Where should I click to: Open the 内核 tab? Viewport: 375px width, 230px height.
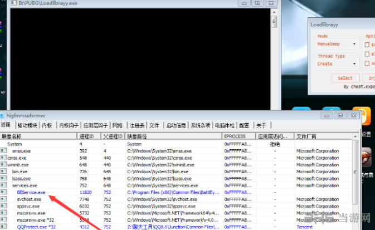click(47, 125)
